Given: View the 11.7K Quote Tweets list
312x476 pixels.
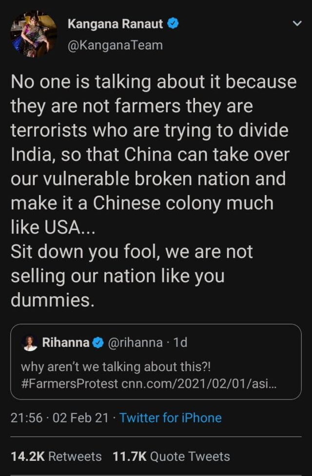Looking at the screenshot, I should pos(171,456).
